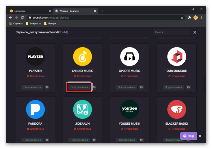Click the JIOSAAVN title text
212x149 pixels.
pos(82,124)
